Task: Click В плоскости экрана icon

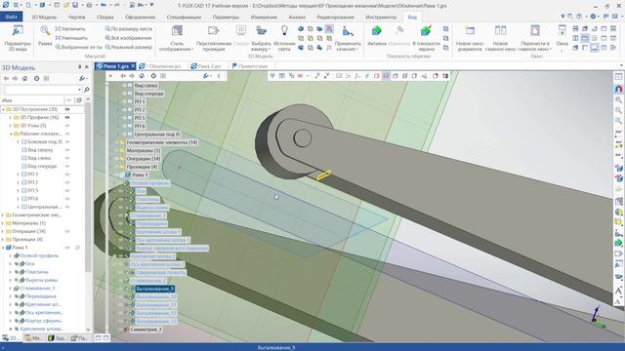Action: pos(426,30)
